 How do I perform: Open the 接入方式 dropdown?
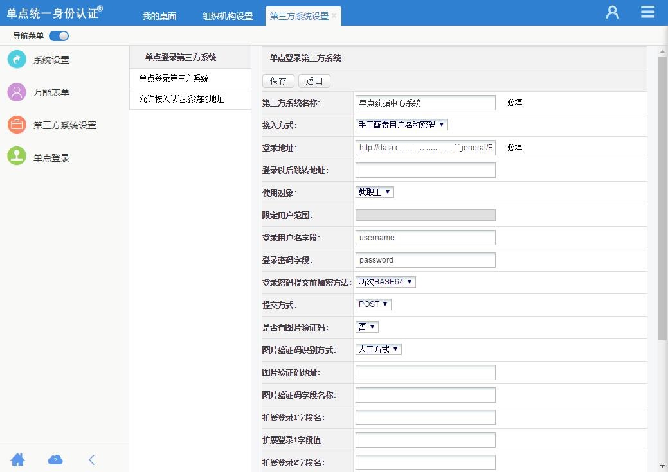401,125
